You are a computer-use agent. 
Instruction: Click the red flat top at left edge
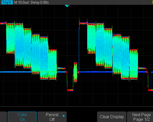tap(3, 23)
